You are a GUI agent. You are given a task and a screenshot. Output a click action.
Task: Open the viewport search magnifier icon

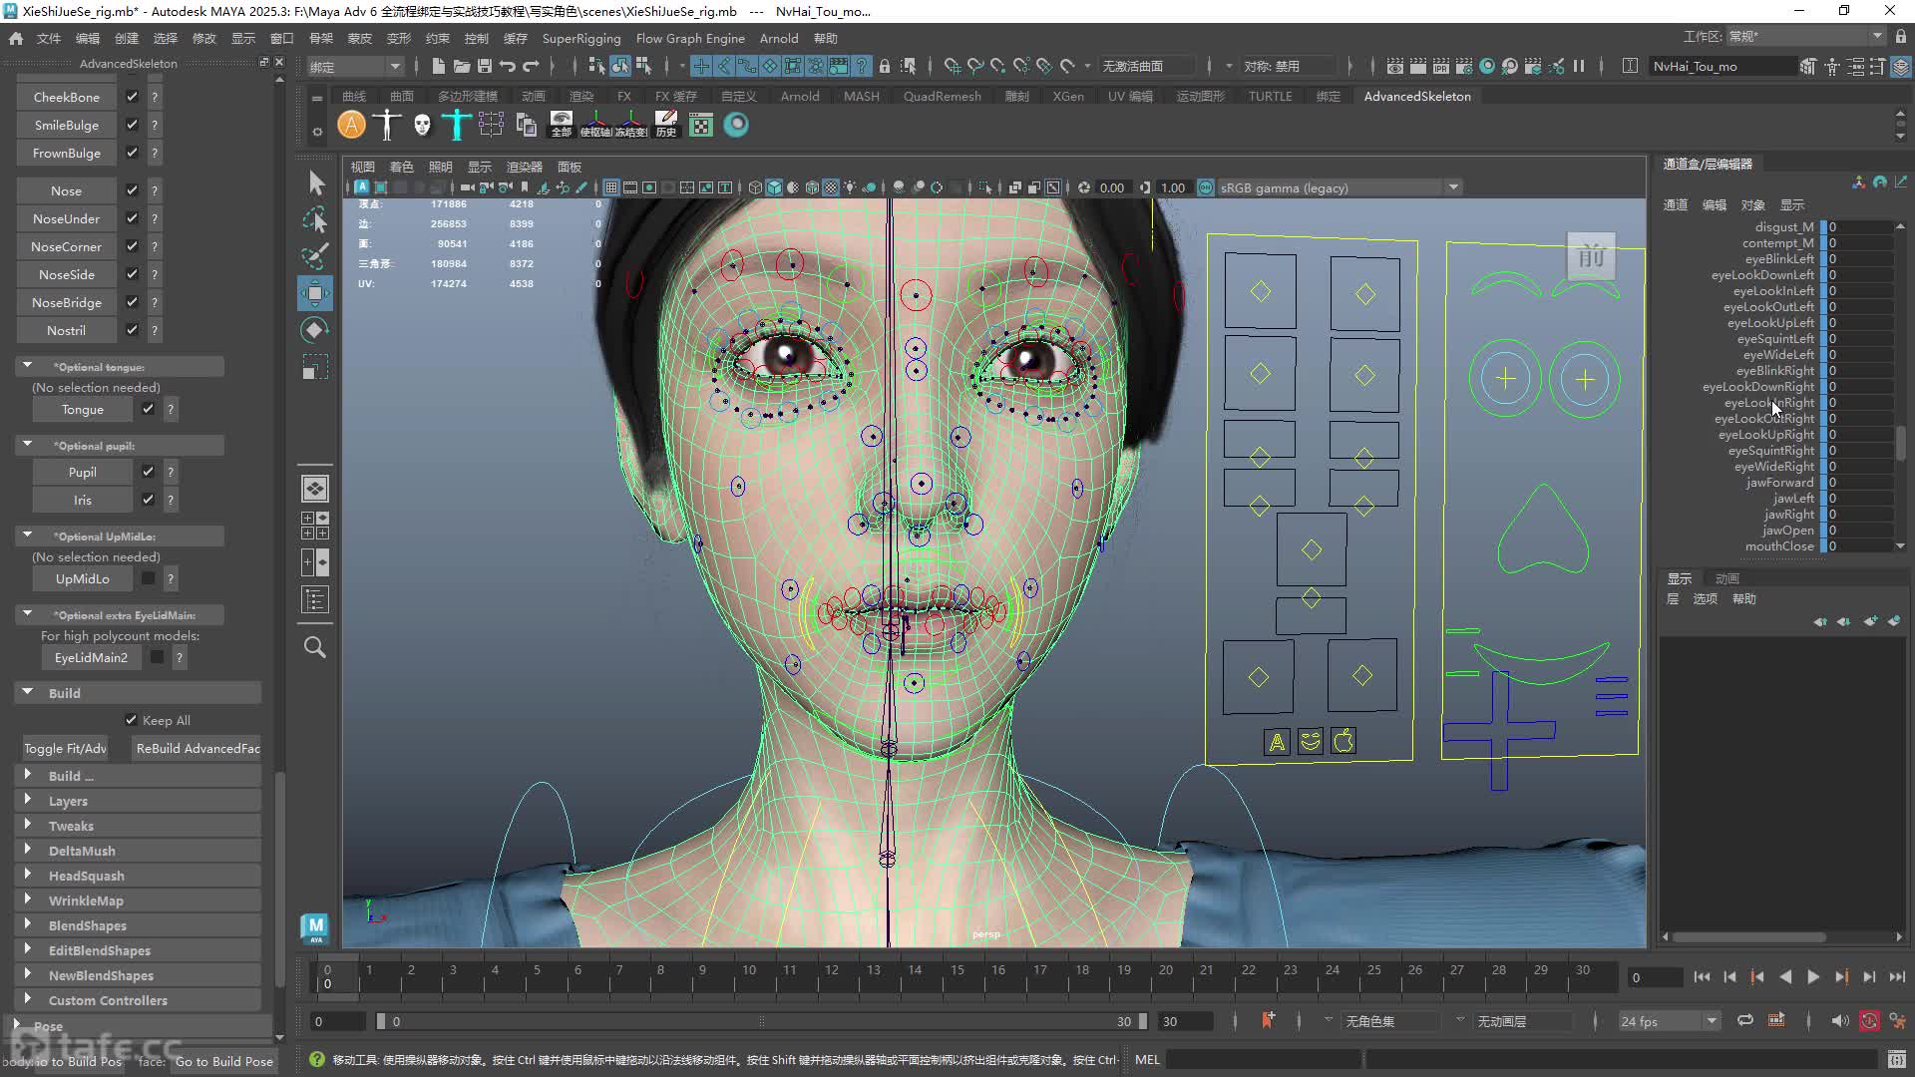click(314, 646)
